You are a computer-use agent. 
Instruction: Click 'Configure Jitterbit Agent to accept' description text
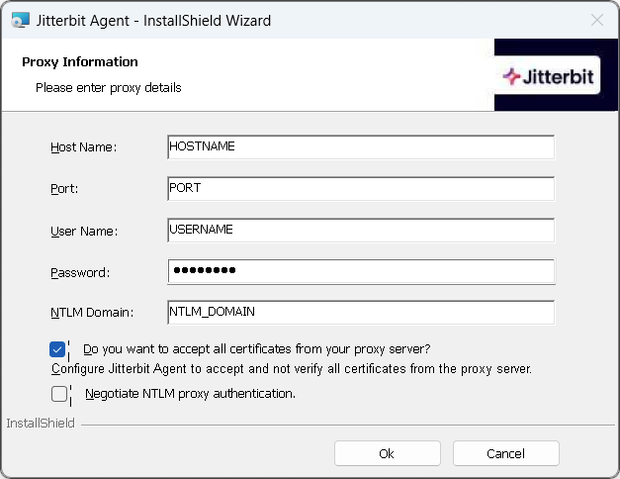point(292,369)
